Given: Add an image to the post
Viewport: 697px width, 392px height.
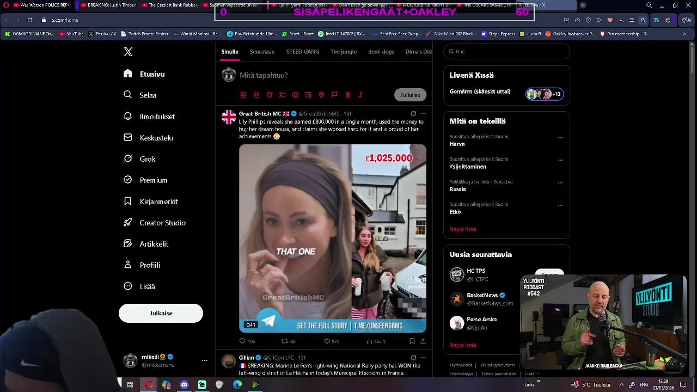Looking at the screenshot, I should tap(243, 95).
